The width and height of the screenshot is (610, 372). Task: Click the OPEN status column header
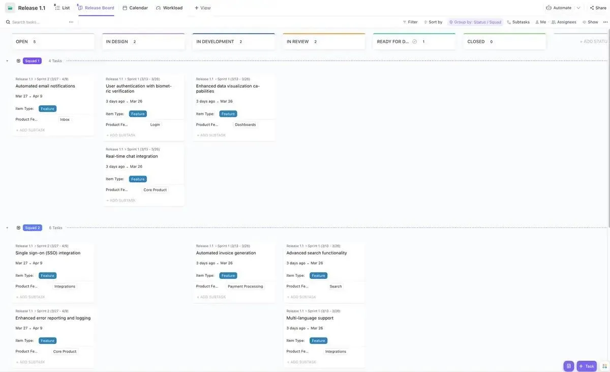pyautogui.click(x=53, y=42)
